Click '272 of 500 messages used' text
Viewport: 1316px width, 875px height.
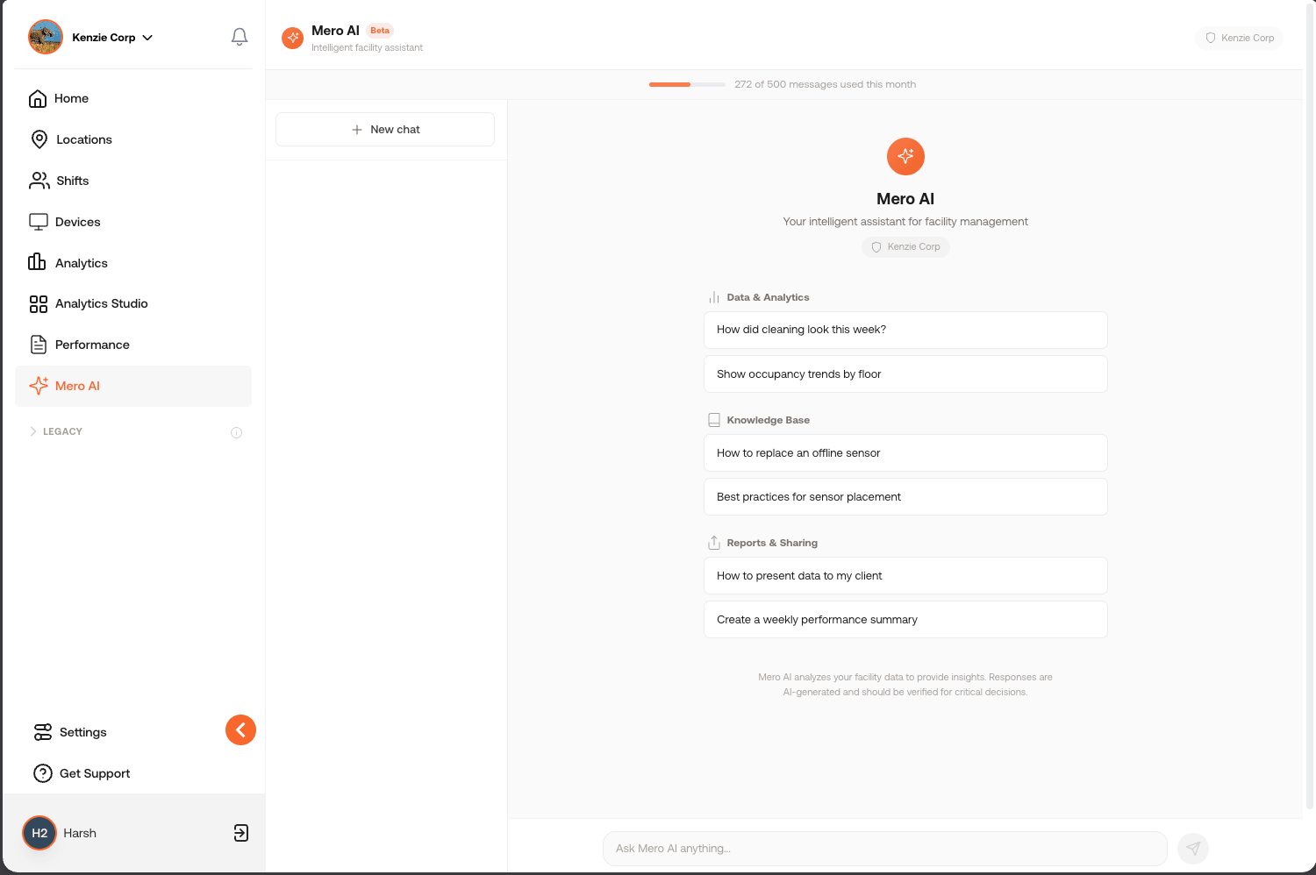(825, 84)
